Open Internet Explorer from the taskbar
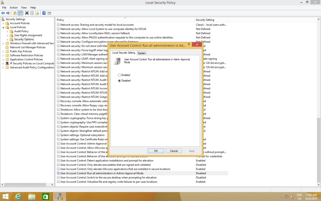321x201 pixels. click(x=18, y=196)
